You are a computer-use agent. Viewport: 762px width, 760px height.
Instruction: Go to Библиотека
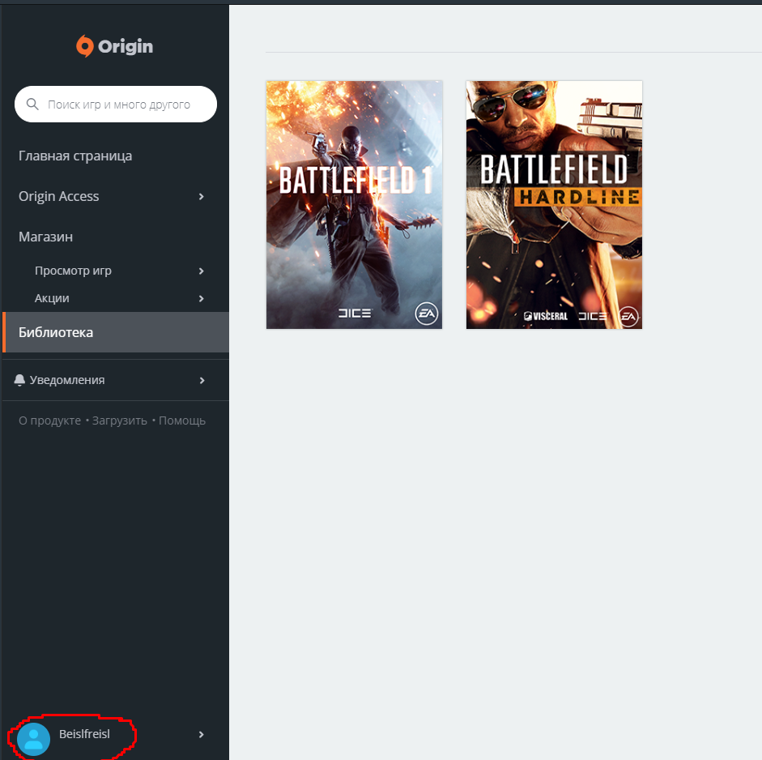(116, 332)
